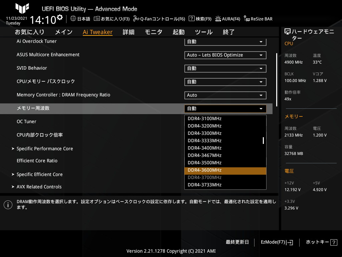Toggle ReSize BAR icon
The image size is (342, 257).
click(x=247, y=19)
